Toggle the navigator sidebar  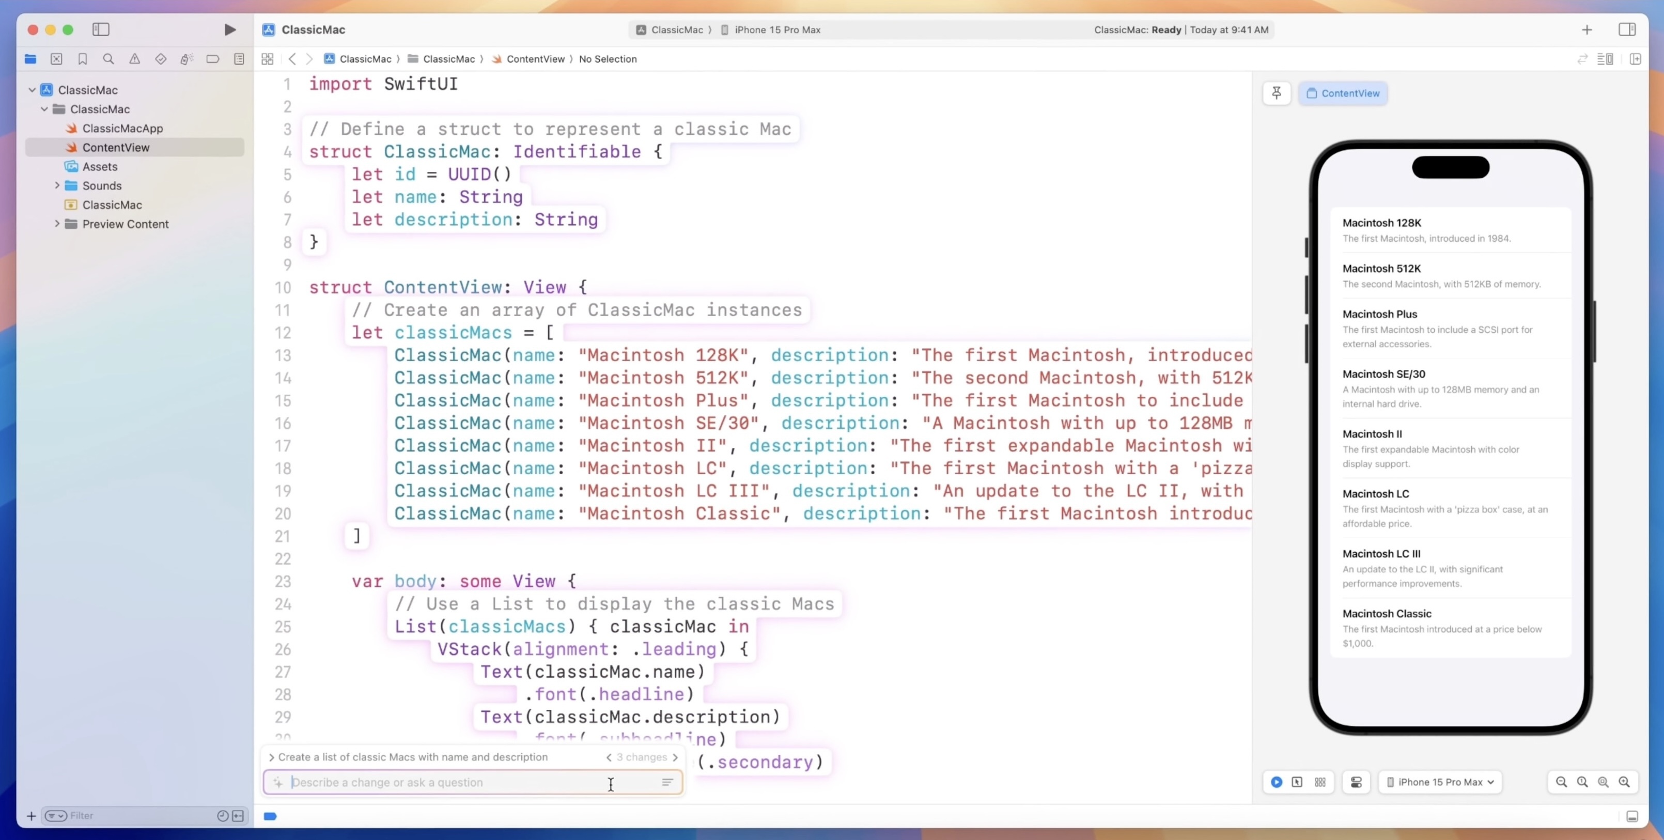coord(101,30)
